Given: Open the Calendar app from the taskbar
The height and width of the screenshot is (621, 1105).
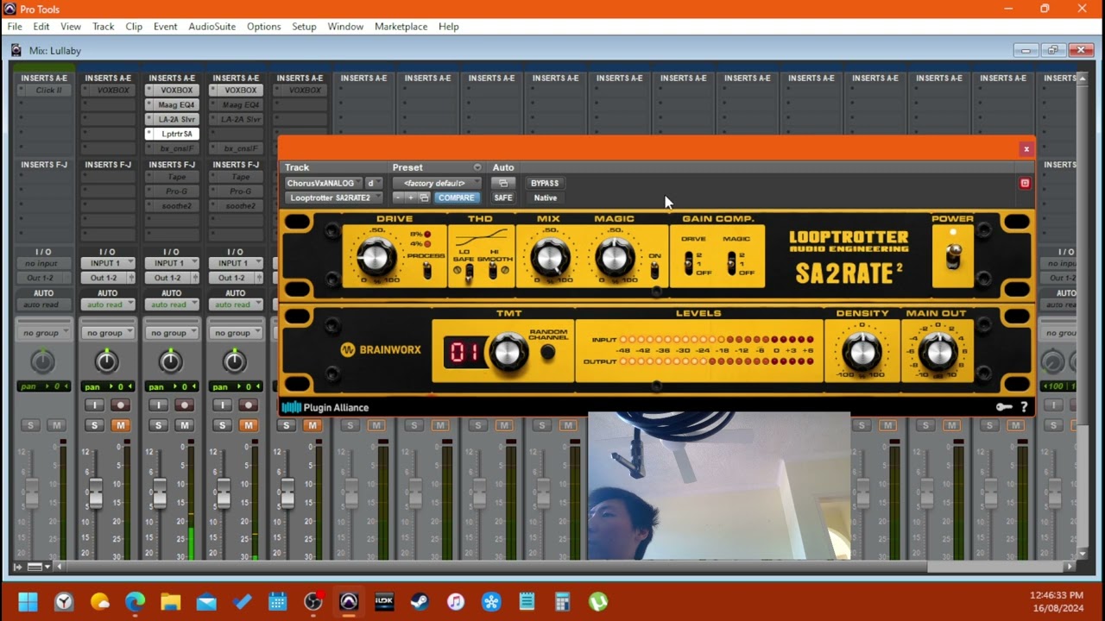Looking at the screenshot, I should pyautogui.click(x=277, y=601).
